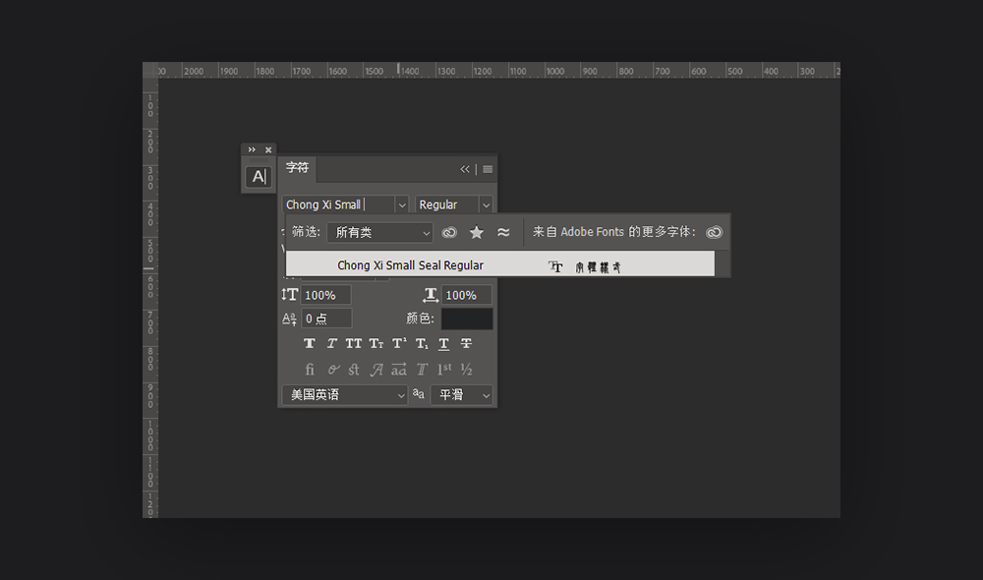Image resolution: width=983 pixels, height=580 pixels.
Task: Open the text color swatch
Action: (x=467, y=319)
